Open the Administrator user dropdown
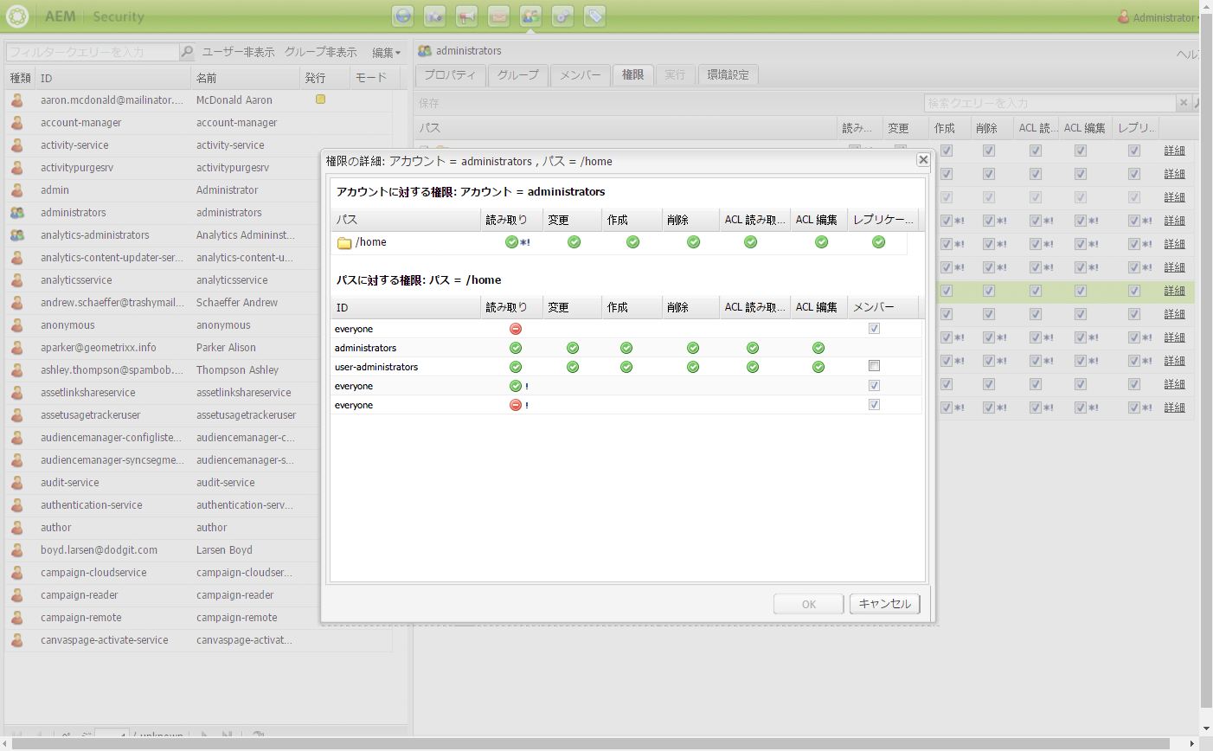Image resolution: width=1213 pixels, height=751 pixels. 1158,17
